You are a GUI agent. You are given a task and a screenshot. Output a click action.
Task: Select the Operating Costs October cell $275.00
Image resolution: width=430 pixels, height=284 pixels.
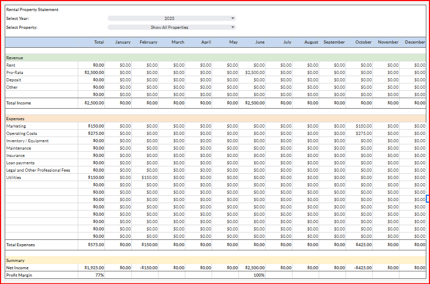pos(359,133)
